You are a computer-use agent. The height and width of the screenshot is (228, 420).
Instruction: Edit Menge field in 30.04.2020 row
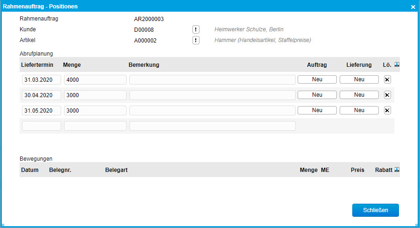pos(95,95)
